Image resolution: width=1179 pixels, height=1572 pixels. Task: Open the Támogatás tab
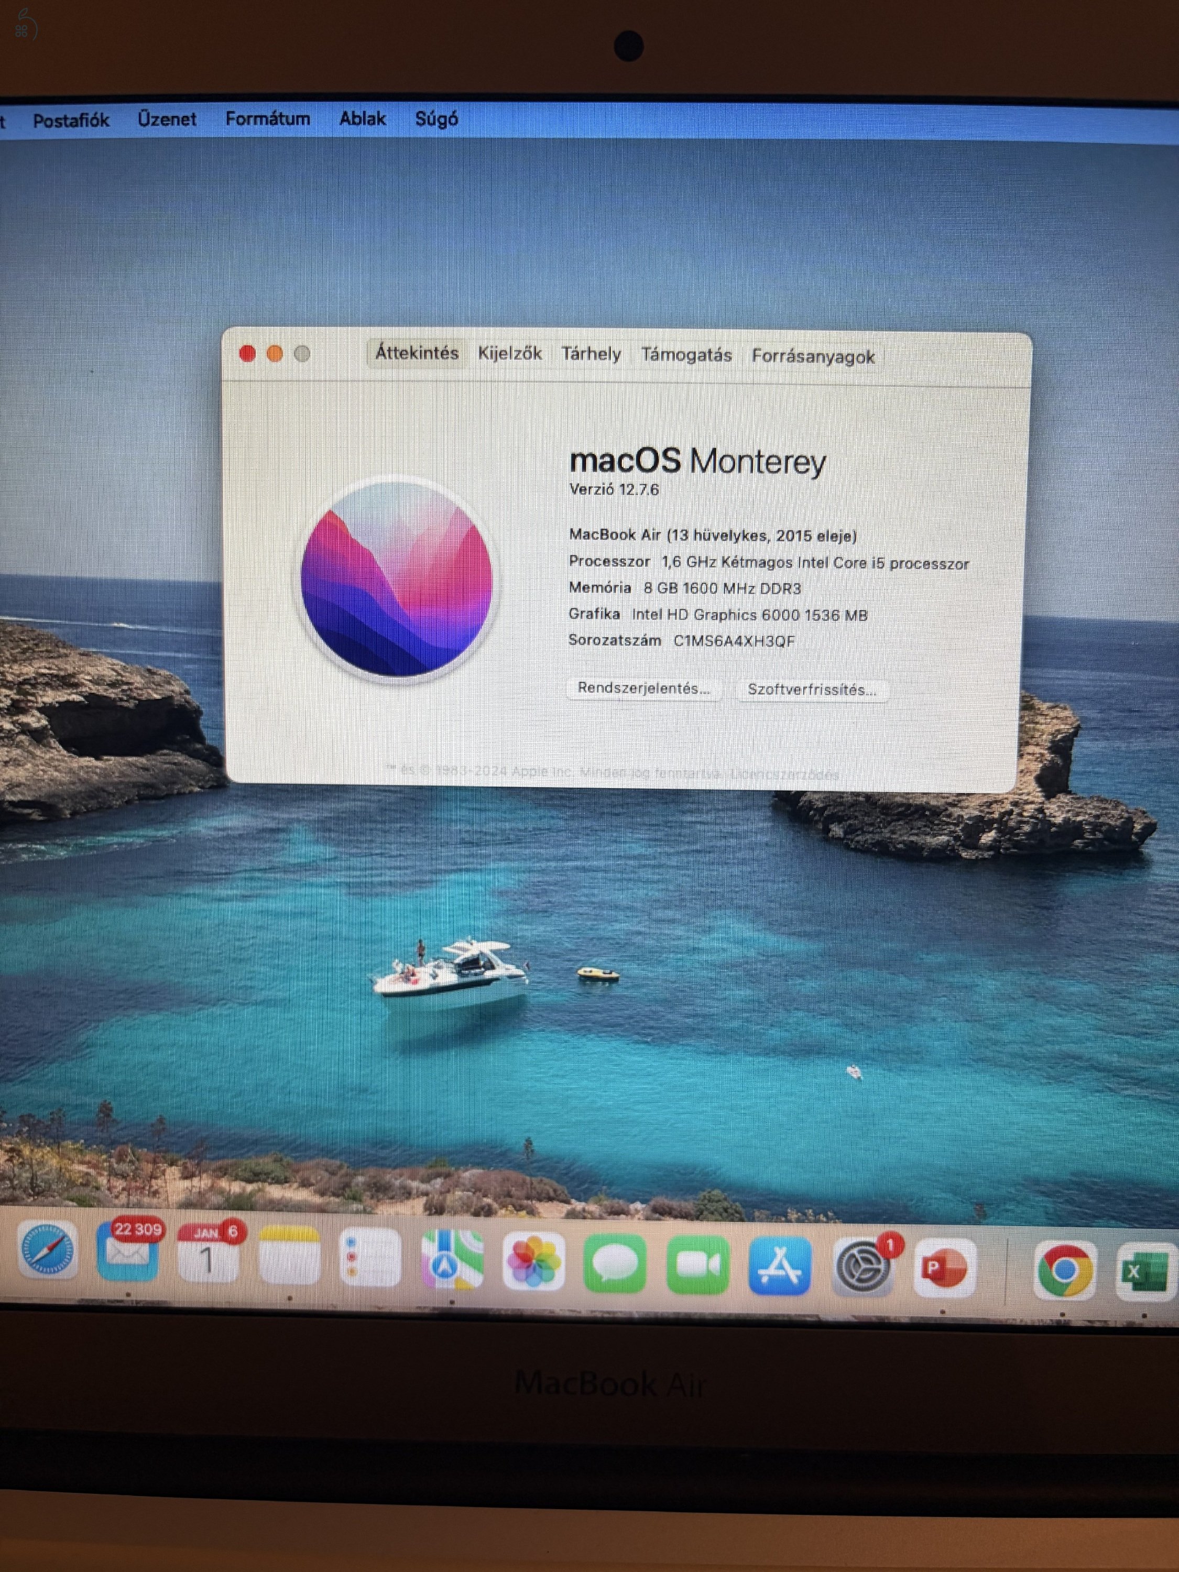coord(686,355)
